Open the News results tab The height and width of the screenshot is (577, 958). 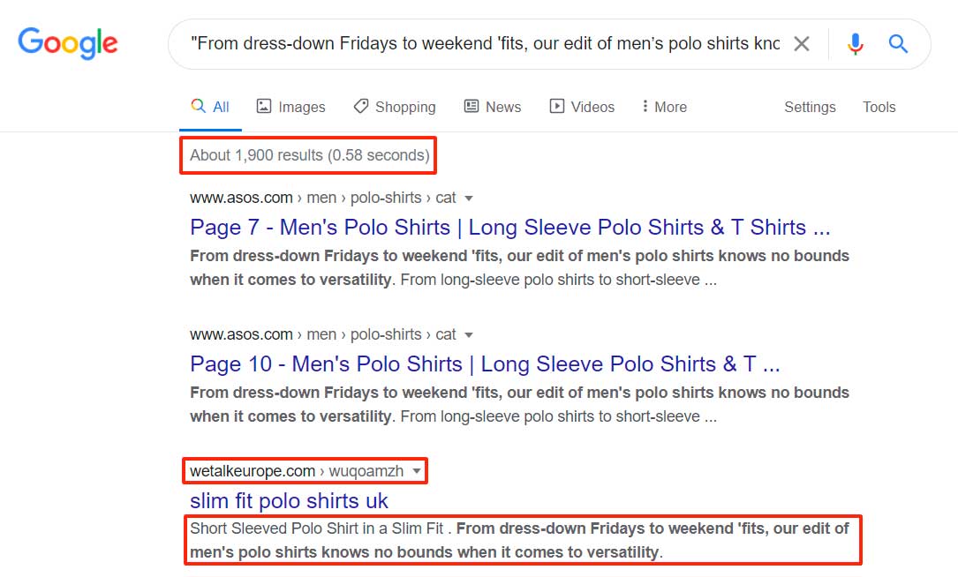493,107
